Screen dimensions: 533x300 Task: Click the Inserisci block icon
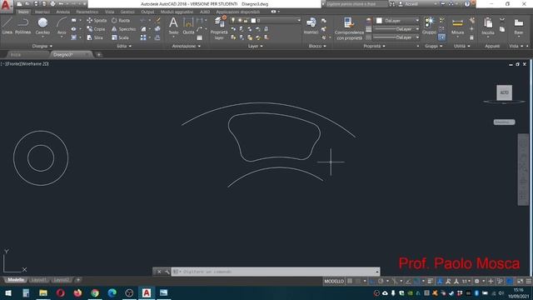pos(311,26)
